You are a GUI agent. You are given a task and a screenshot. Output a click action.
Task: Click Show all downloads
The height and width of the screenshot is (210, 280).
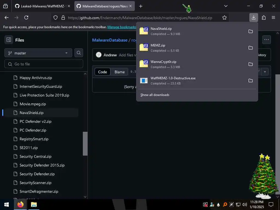(x=155, y=95)
